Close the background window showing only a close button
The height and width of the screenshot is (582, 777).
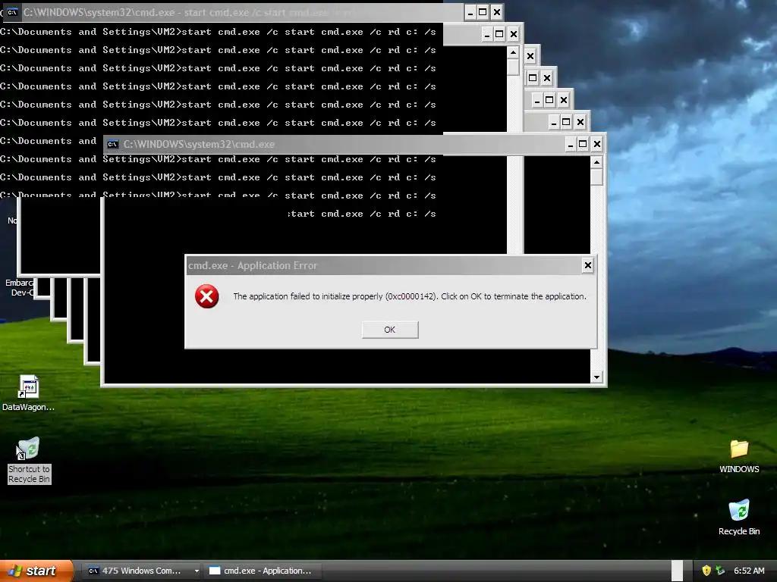[x=530, y=56]
